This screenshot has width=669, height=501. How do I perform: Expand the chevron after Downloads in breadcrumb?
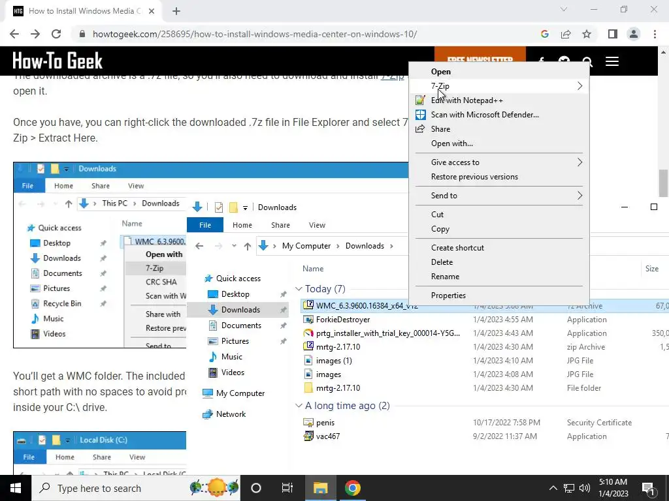pyautogui.click(x=391, y=246)
